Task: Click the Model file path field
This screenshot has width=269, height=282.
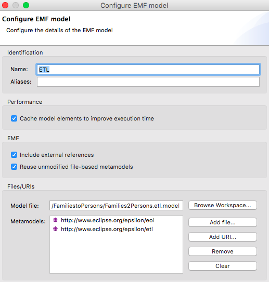Action: pos(116,206)
